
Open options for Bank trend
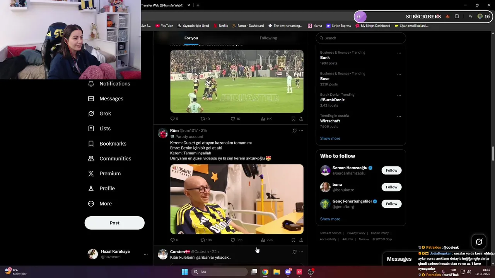(399, 53)
